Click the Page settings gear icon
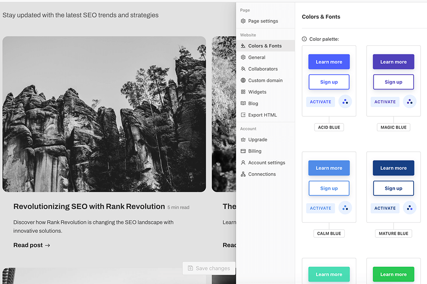 click(x=243, y=21)
